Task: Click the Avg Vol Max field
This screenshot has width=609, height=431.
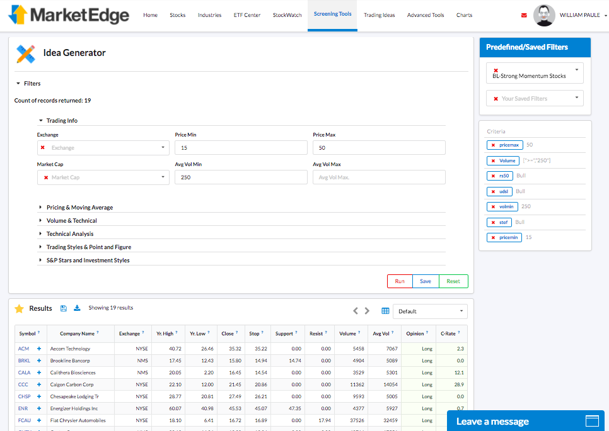Action: click(x=379, y=177)
